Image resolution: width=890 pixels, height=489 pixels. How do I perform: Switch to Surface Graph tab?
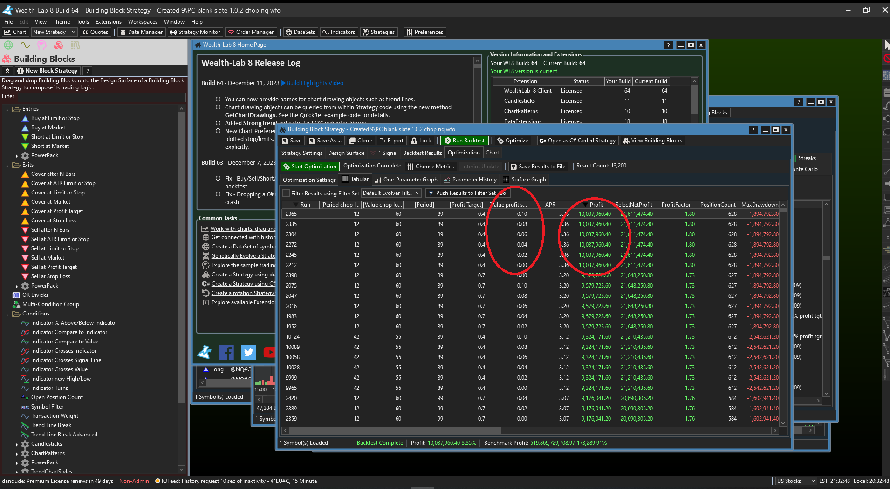pos(524,180)
